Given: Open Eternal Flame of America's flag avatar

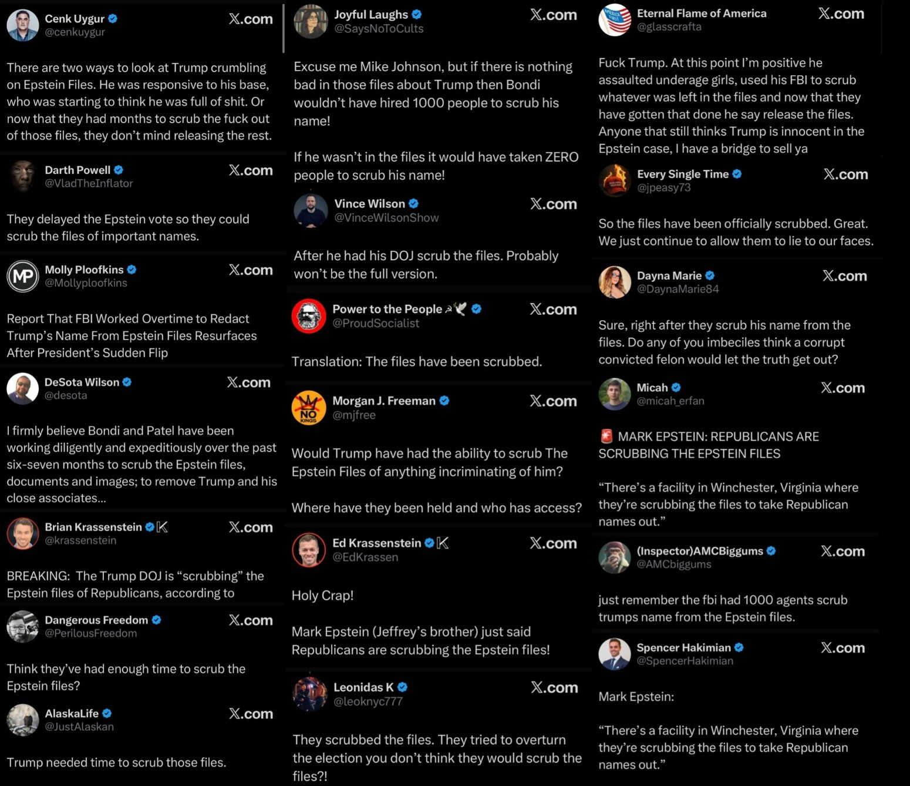Looking at the screenshot, I should pos(615,20).
